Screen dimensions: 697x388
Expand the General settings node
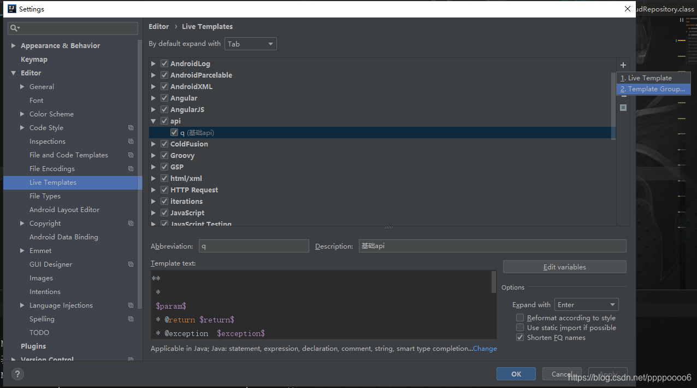(22, 87)
